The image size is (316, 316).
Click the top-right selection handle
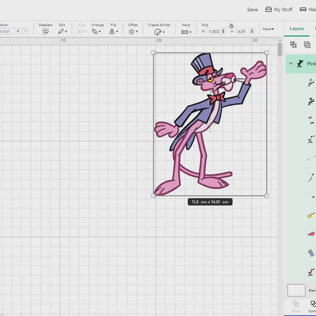(267, 53)
